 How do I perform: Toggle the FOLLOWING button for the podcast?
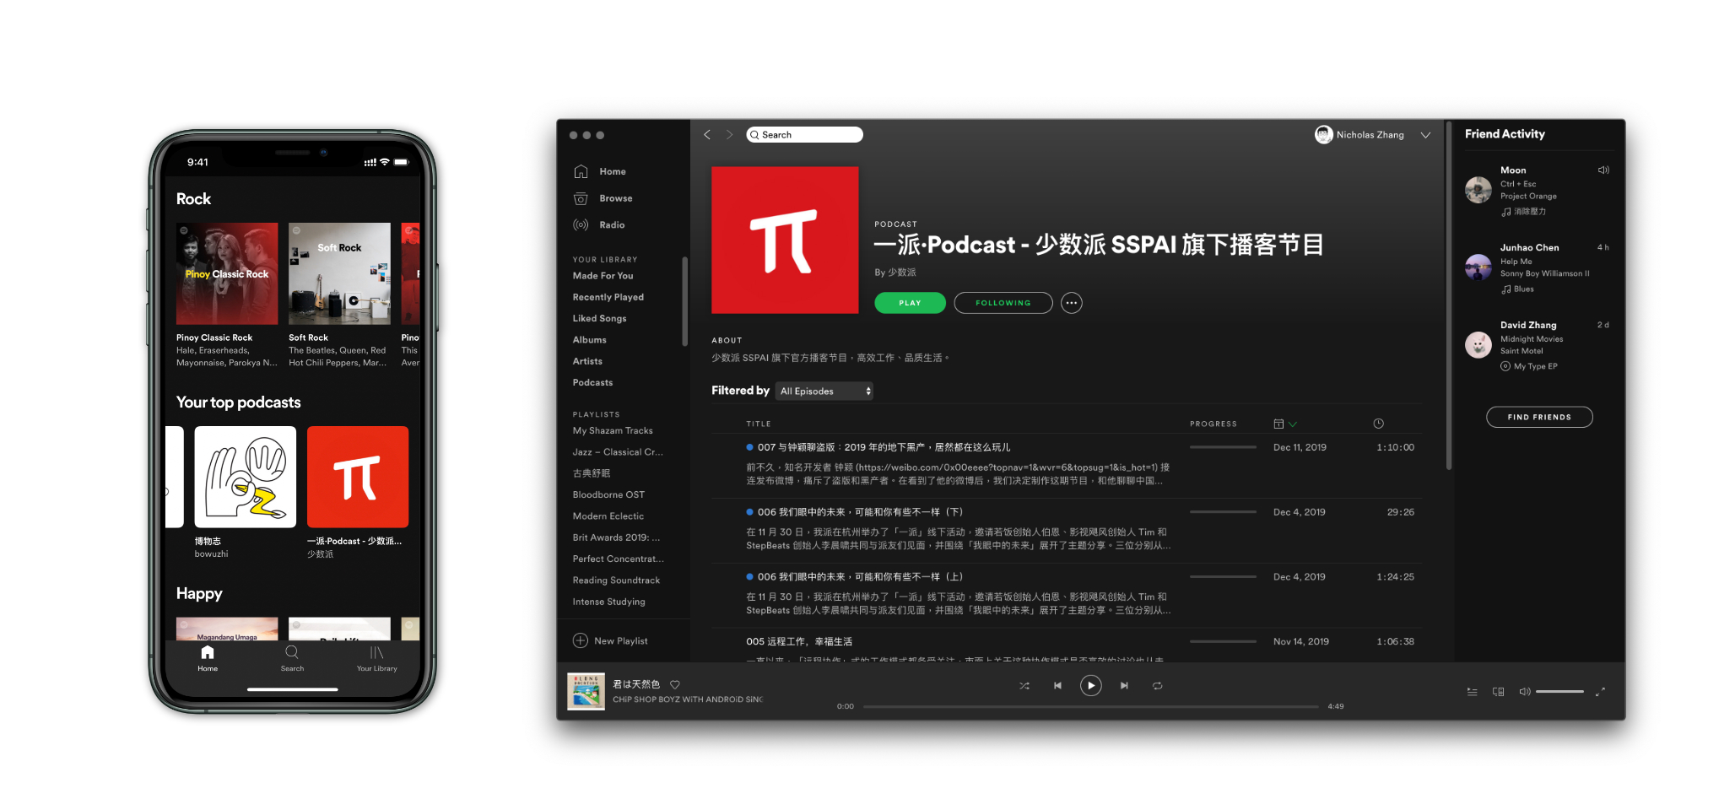point(1003,303)
